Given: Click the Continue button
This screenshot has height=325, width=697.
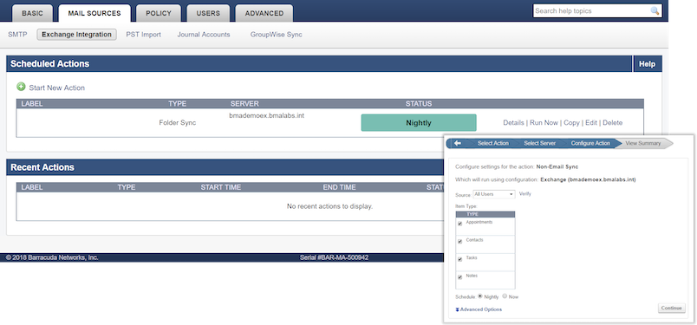Looking at the screenshot, I should tap(672, 309).
